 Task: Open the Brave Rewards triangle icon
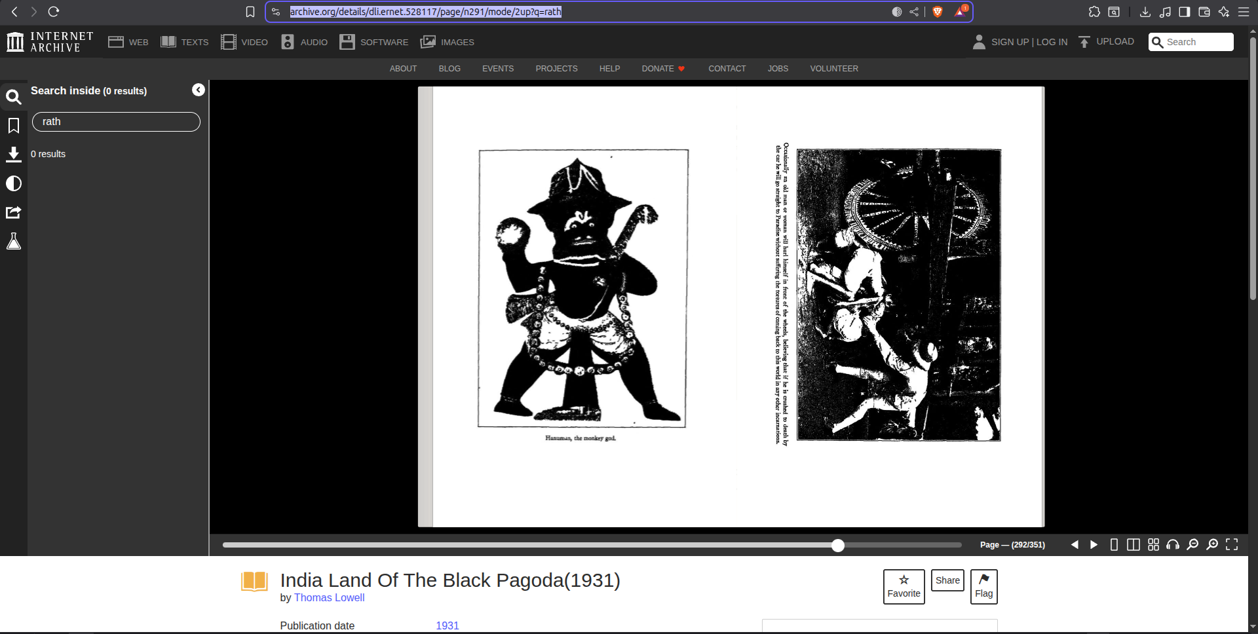coord(961,11)
